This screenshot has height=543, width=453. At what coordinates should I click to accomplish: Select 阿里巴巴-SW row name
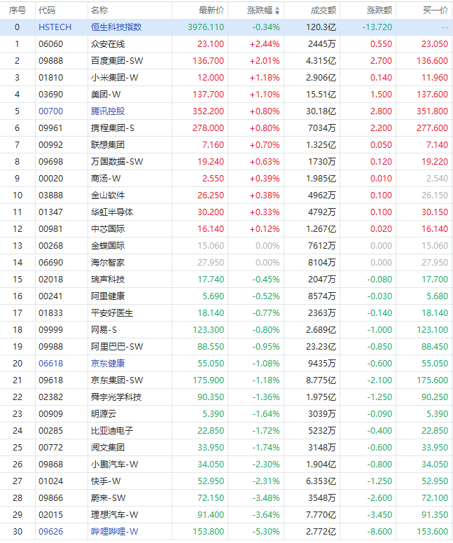(117, 347)
